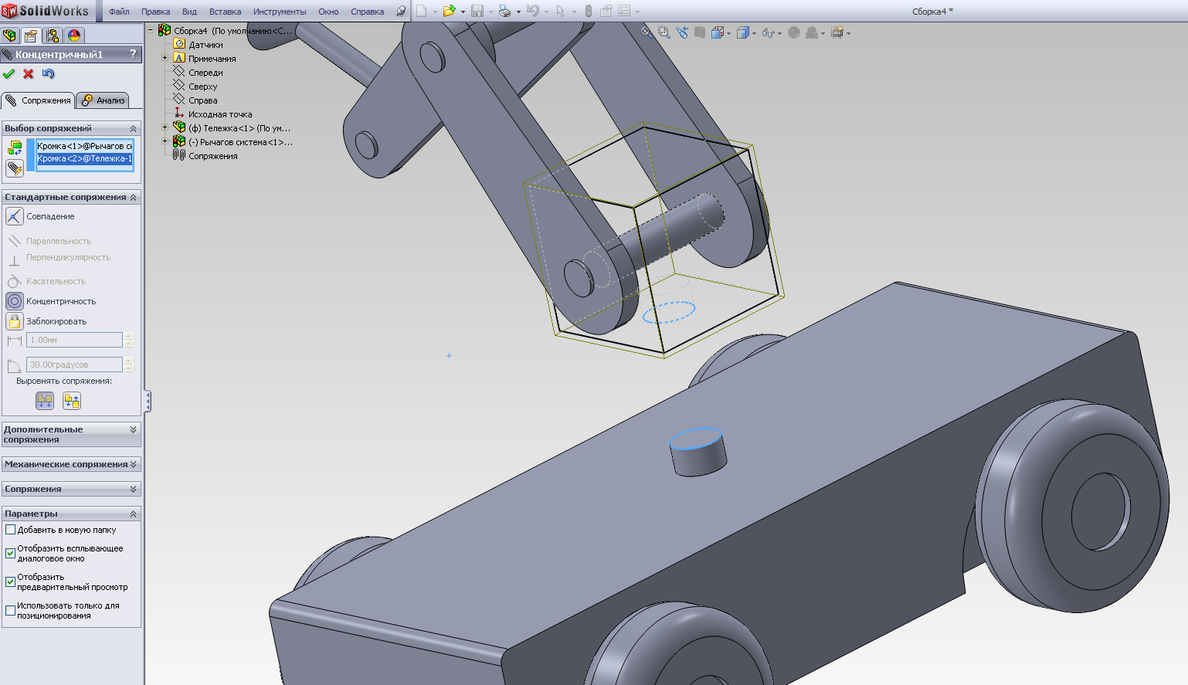This screenshot has width=1188, height=685.
Task: Click Zoom to Area magnifier icon
Action: [x=664, y=32]
